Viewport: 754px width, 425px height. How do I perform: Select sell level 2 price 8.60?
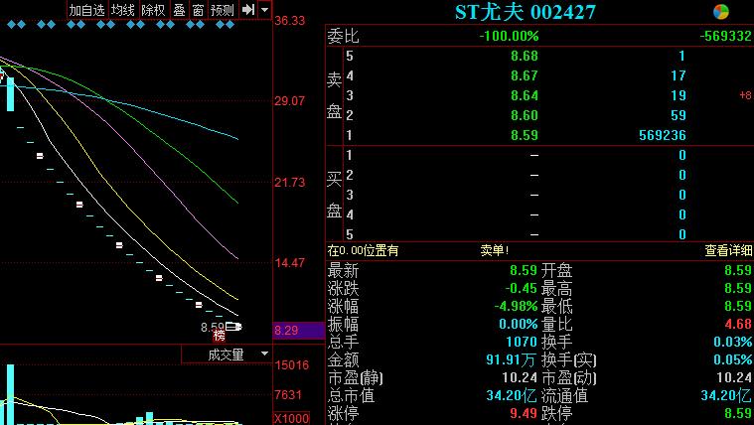point(525,115)
